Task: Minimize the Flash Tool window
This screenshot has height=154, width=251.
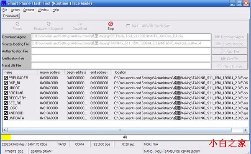Action: pyautogui.click(x=233, y=3)
